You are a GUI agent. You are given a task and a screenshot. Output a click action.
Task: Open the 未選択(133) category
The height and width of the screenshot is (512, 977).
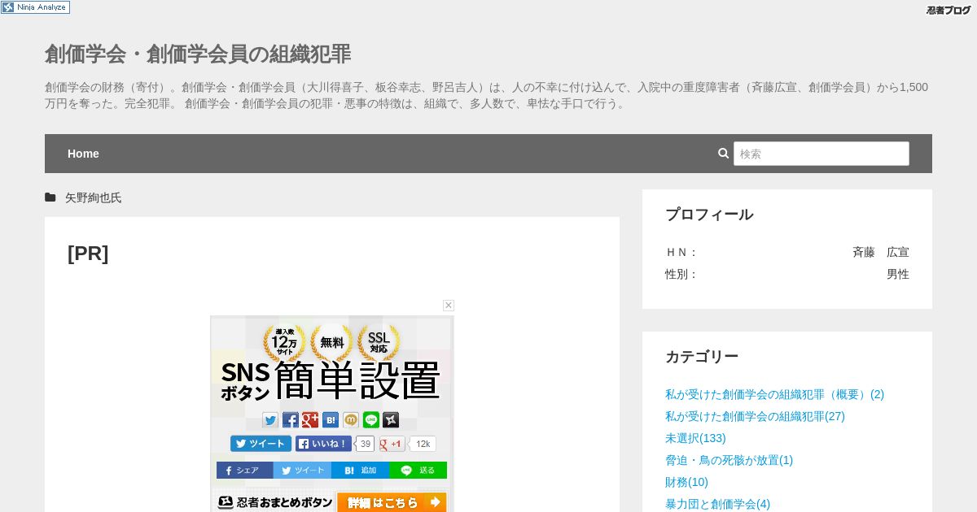point(695,438)
